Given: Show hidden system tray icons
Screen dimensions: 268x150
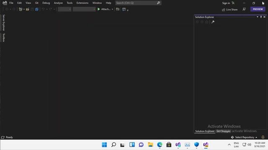Looking at the screenshot, I should 229,145.
